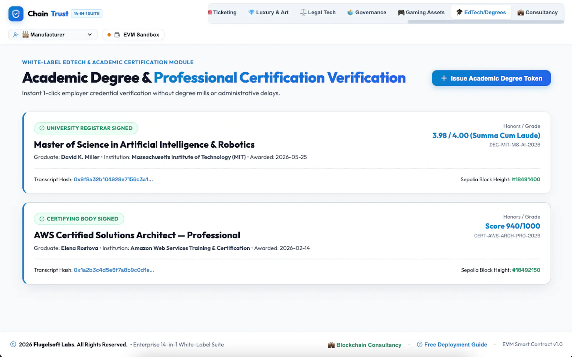Open the Ticketing tab
The width and height of the screenshot is (572, 357).
[222, 13]
